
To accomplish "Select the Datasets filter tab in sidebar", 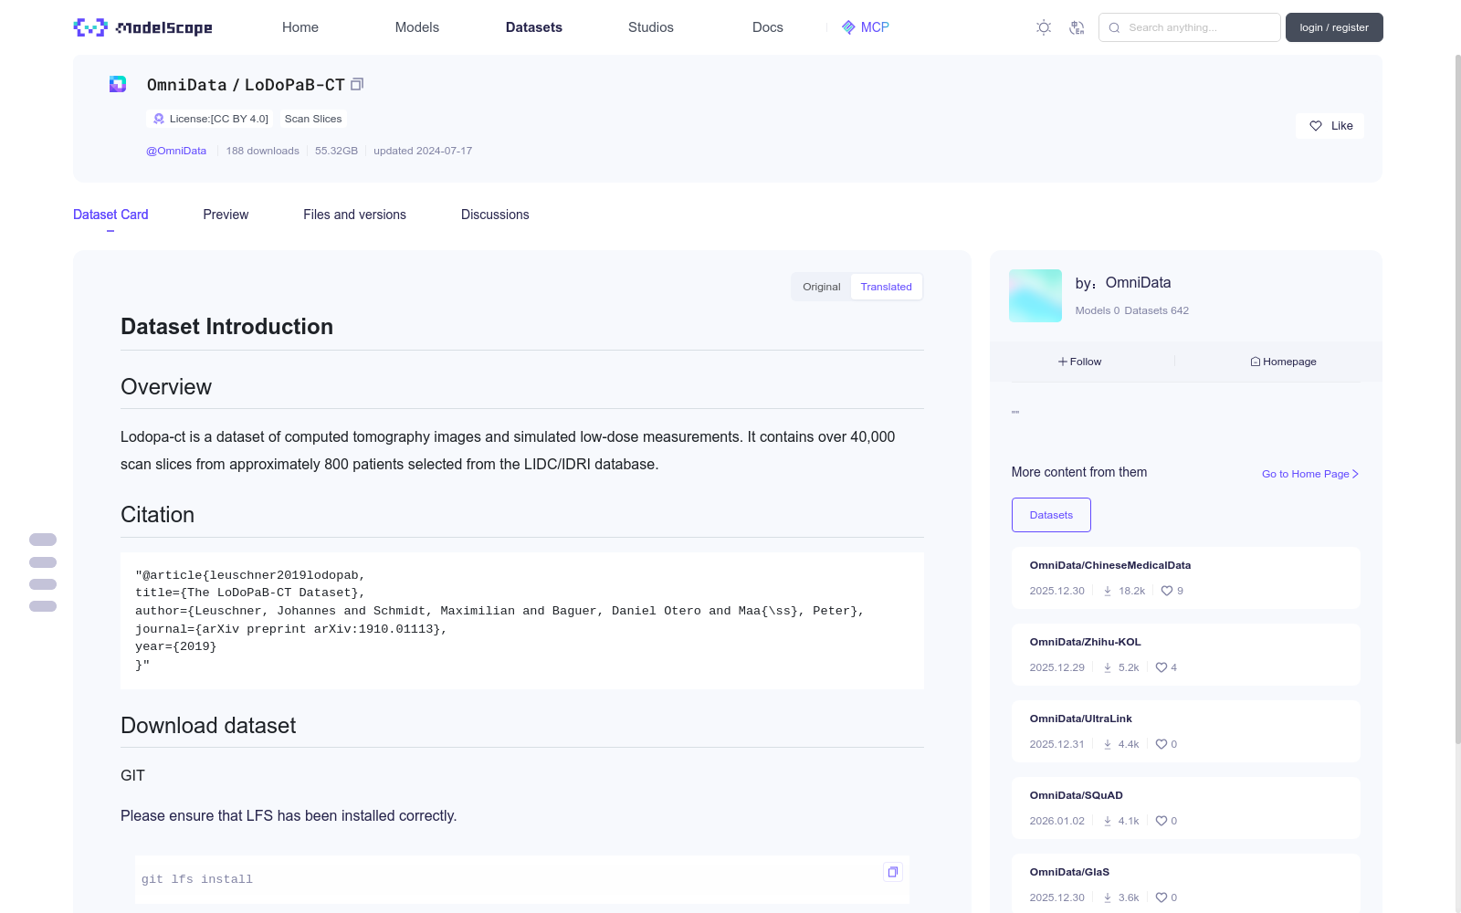I will (x=1051, y=515).
